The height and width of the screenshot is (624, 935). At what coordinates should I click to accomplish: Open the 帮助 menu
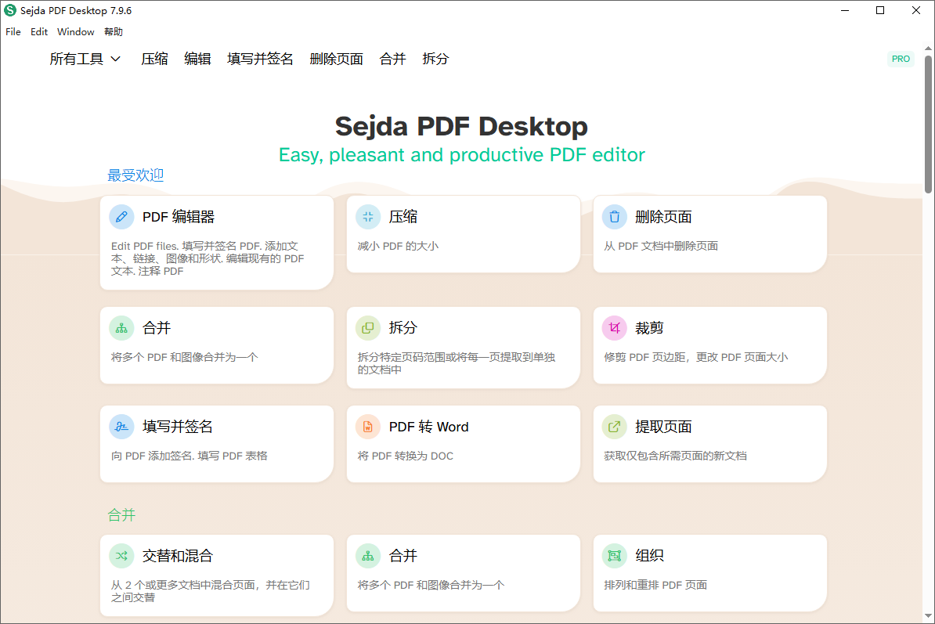pos(114,31)
